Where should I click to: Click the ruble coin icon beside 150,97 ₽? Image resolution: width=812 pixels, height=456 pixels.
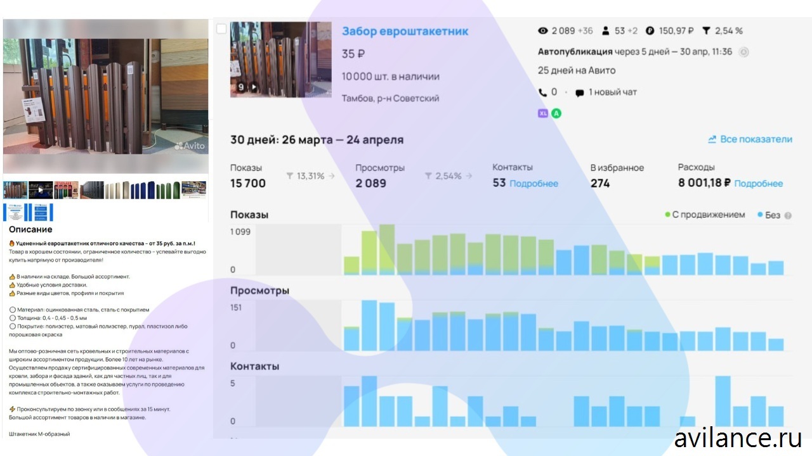pyautogui.click(x=650, y=30)
